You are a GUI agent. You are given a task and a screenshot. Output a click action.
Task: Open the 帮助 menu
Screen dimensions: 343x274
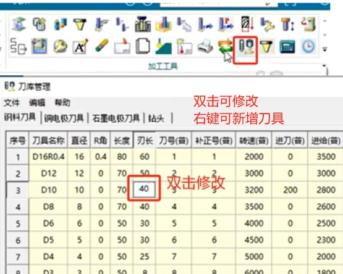[x=62, y=102]
